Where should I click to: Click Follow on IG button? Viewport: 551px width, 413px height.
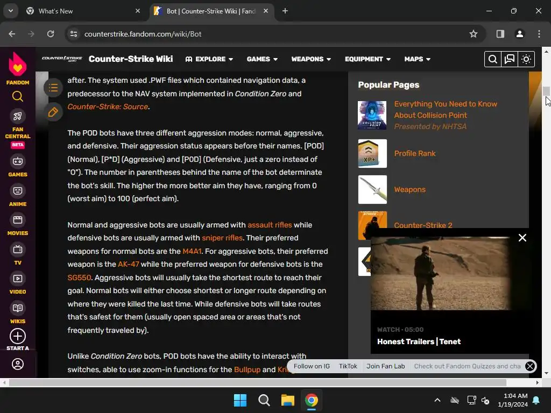(x=312, y=366)
